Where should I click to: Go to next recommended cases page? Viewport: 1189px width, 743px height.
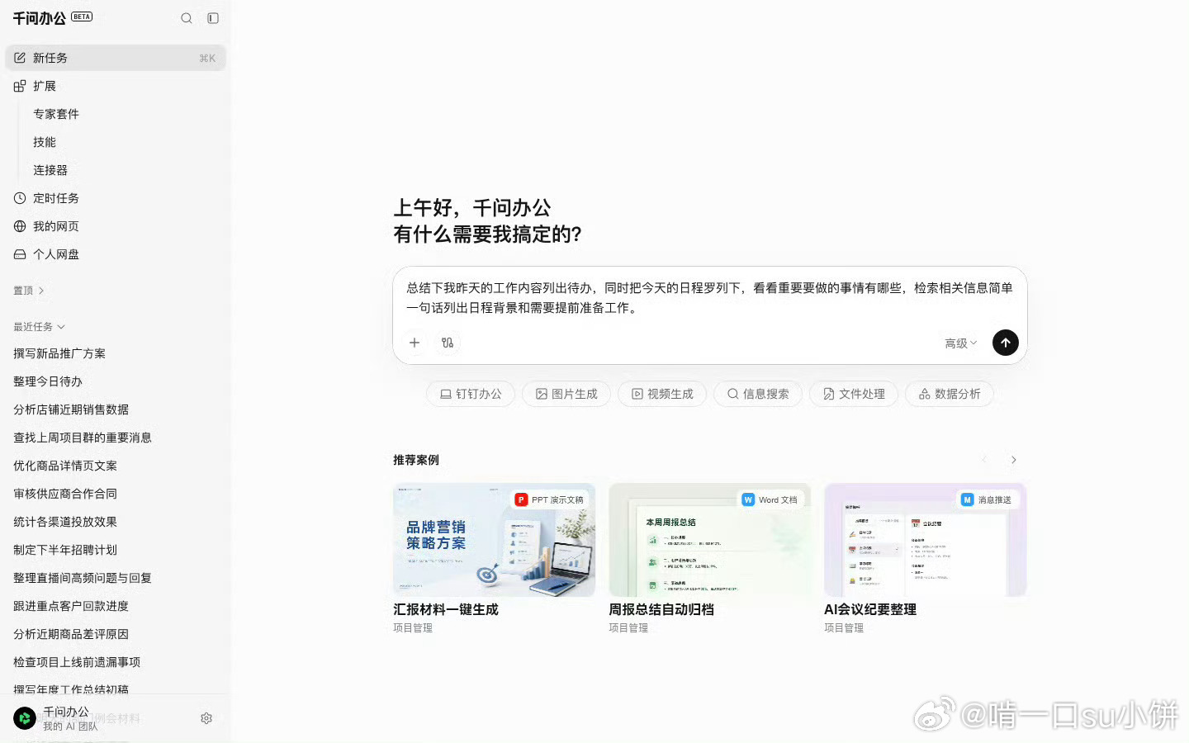1014,460
